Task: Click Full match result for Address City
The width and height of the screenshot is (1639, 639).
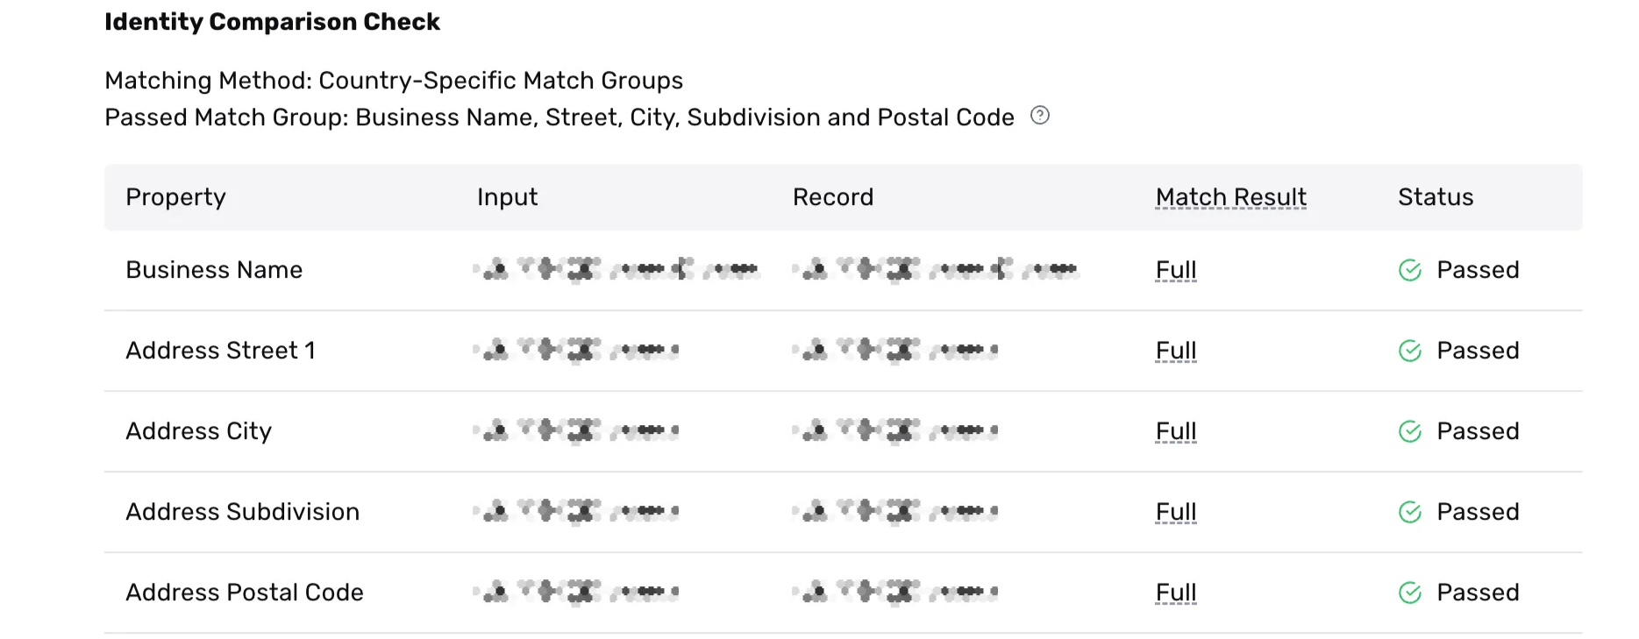Action: [x=1176, y=431]
